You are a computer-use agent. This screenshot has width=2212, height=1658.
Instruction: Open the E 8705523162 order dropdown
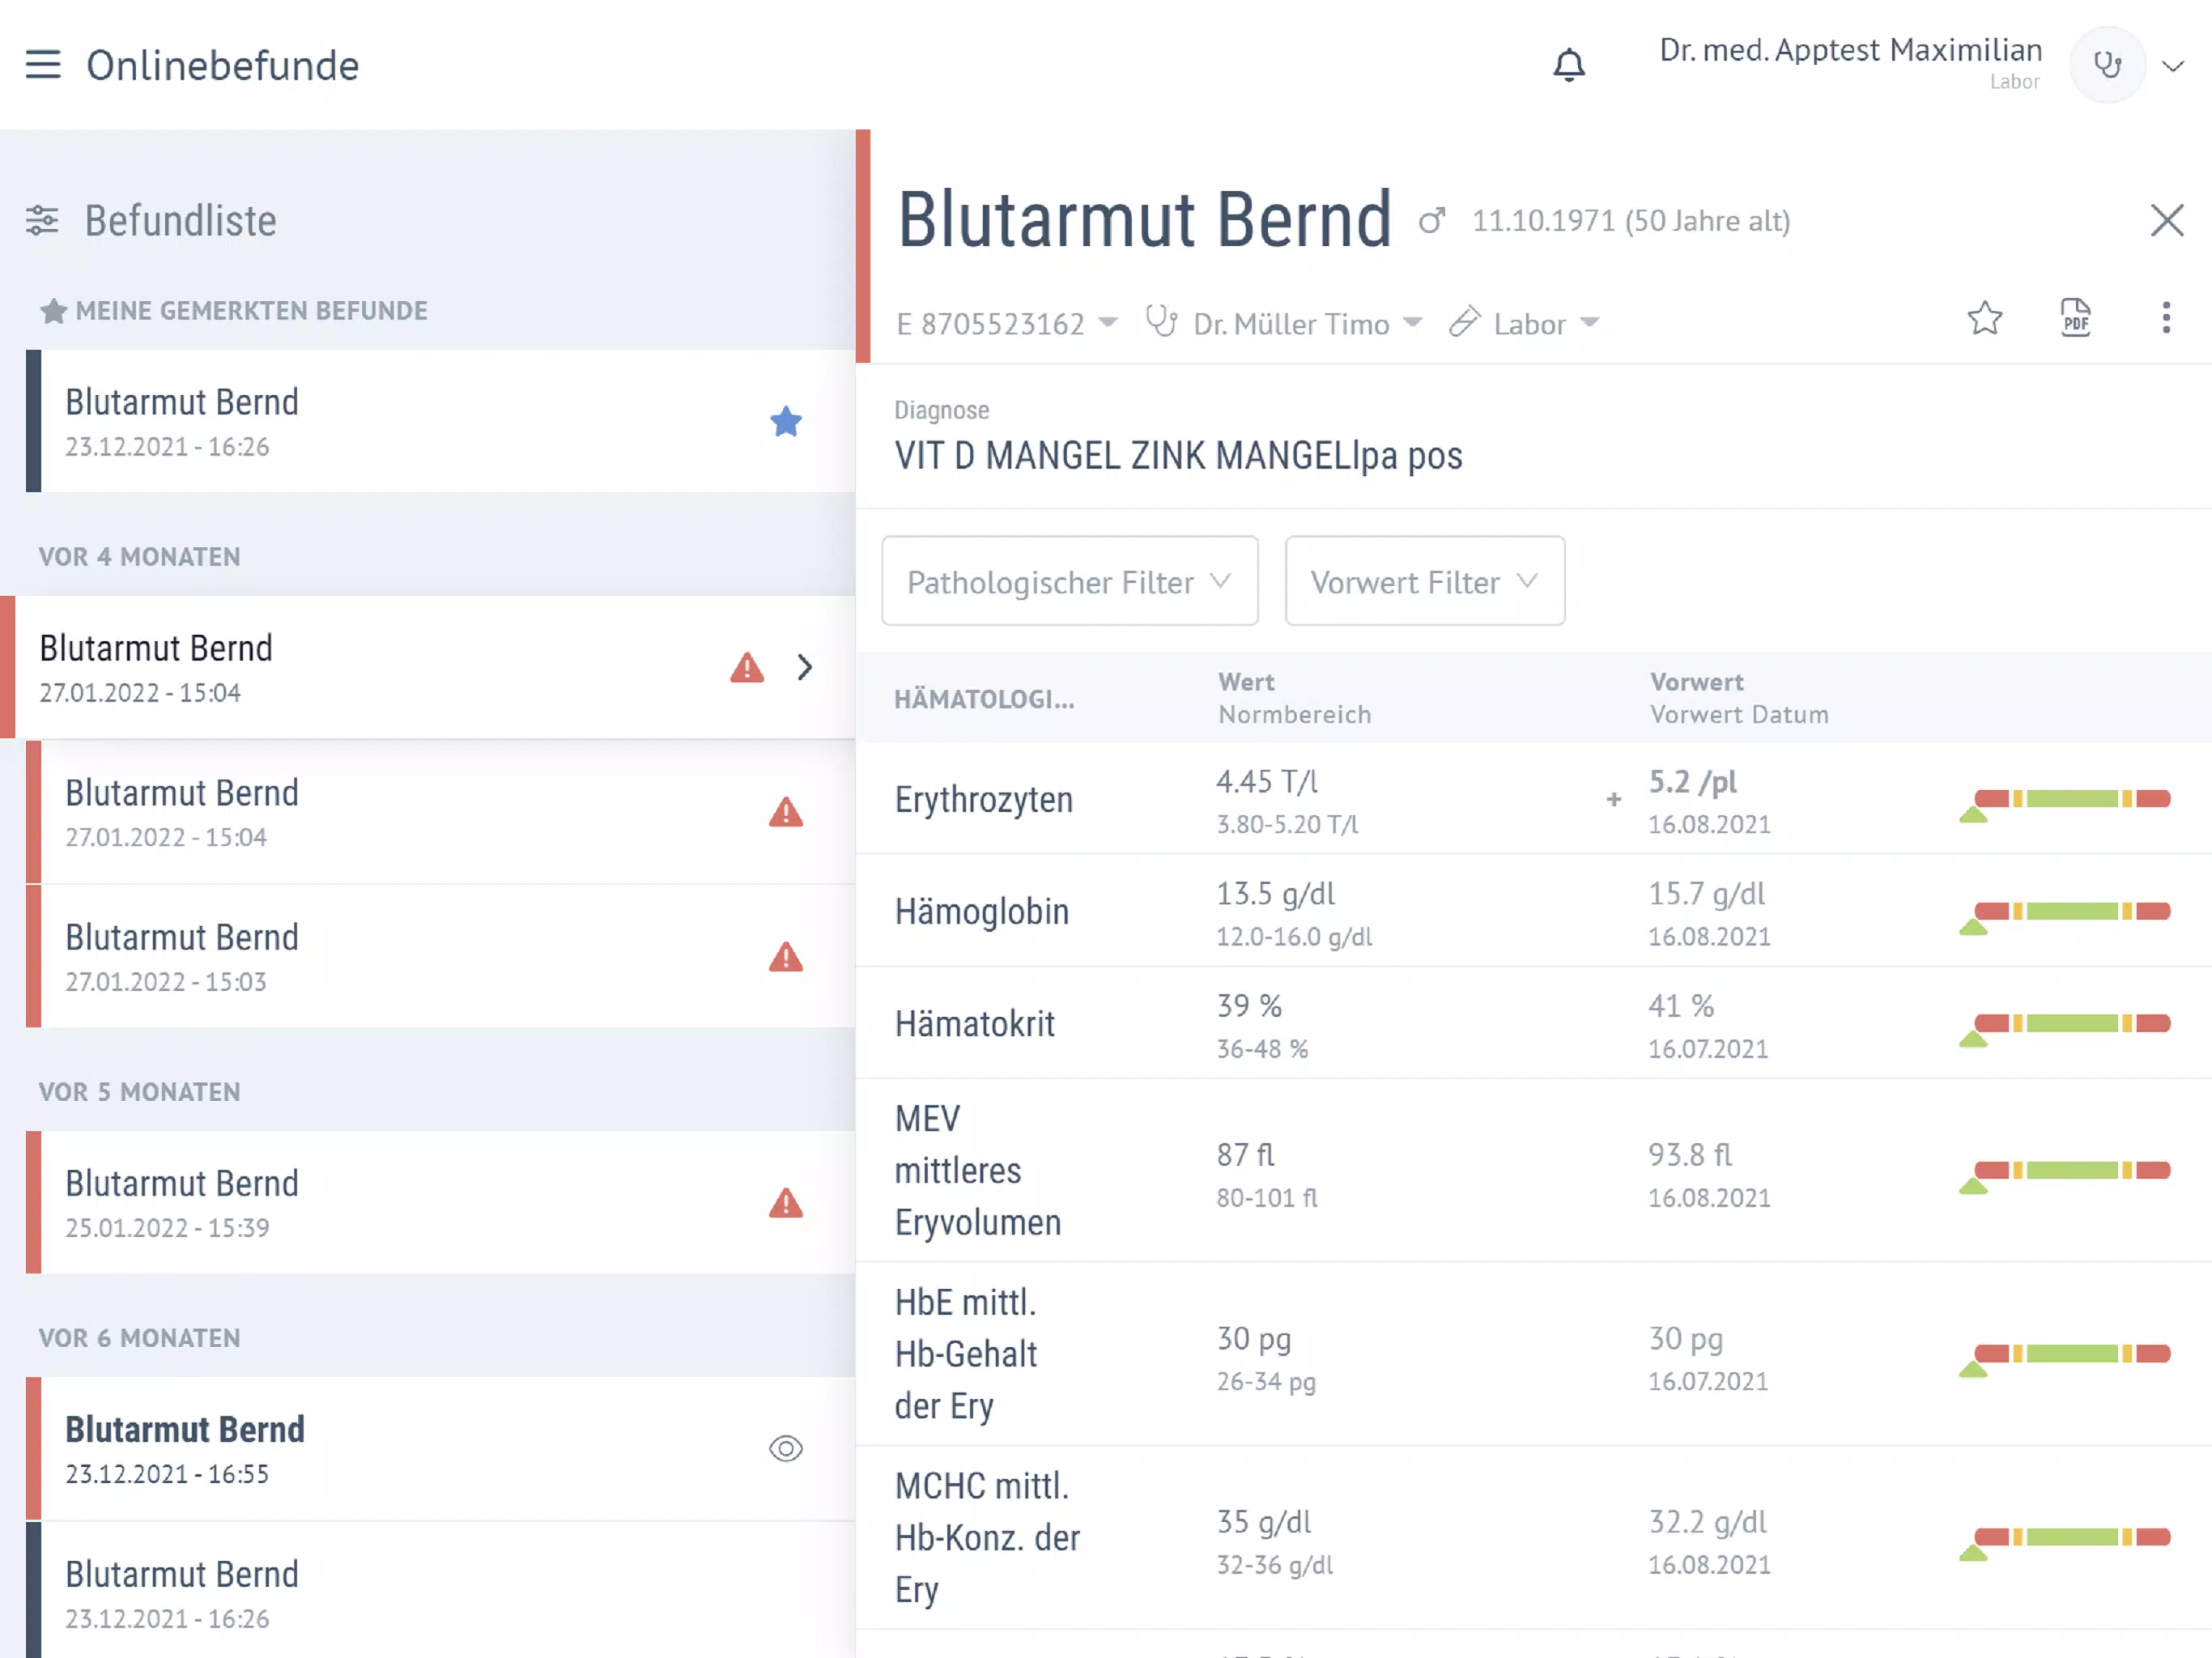click(1007, 324)
